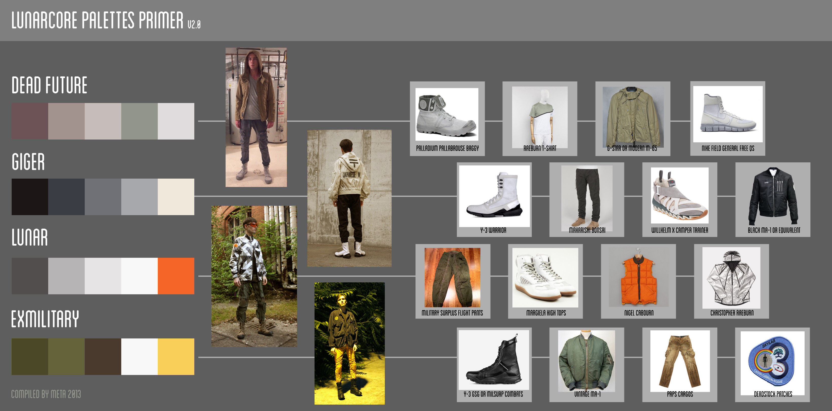Click the Lunarcore Palettes Primer title
The height and width of the screenshot is (411, 832).
(97, 20)
